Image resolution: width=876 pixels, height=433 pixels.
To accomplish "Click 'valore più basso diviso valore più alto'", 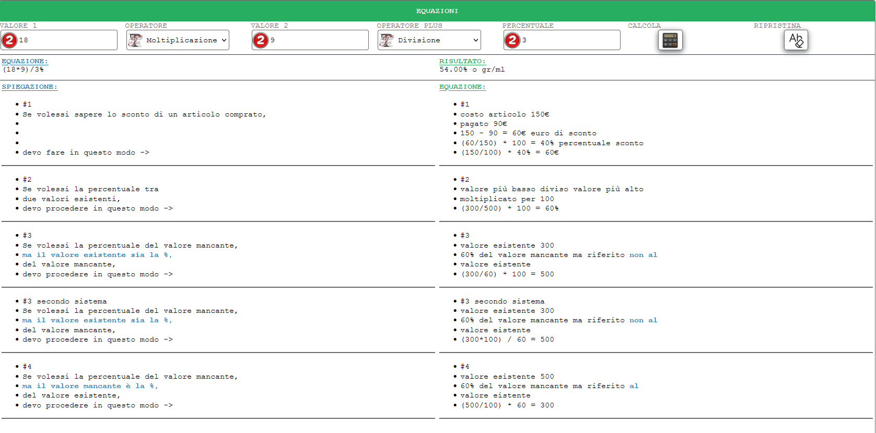I will coord(552,189).
